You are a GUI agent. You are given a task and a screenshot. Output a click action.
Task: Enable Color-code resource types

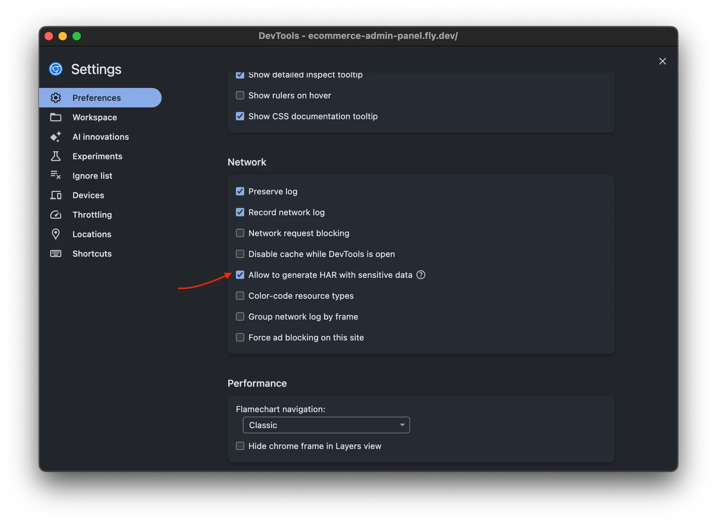pyautogui.click(x=240, y=295)
